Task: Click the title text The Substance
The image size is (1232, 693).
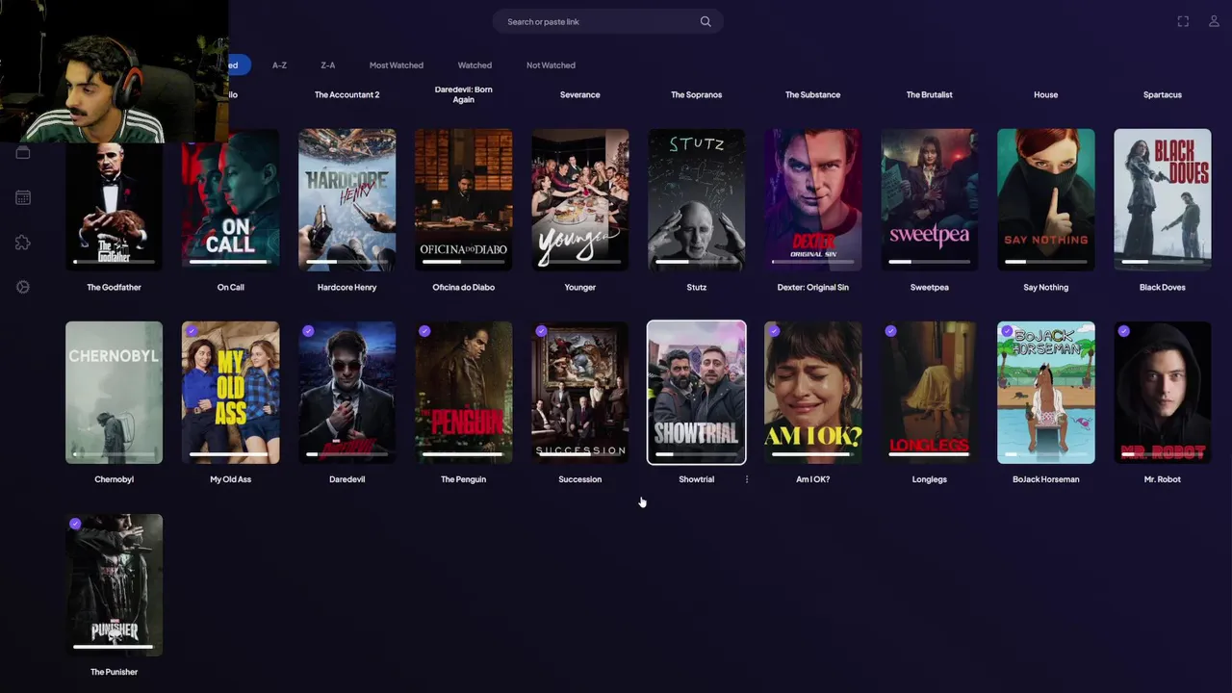Action: pyautogui.click(x=812, y=94)
